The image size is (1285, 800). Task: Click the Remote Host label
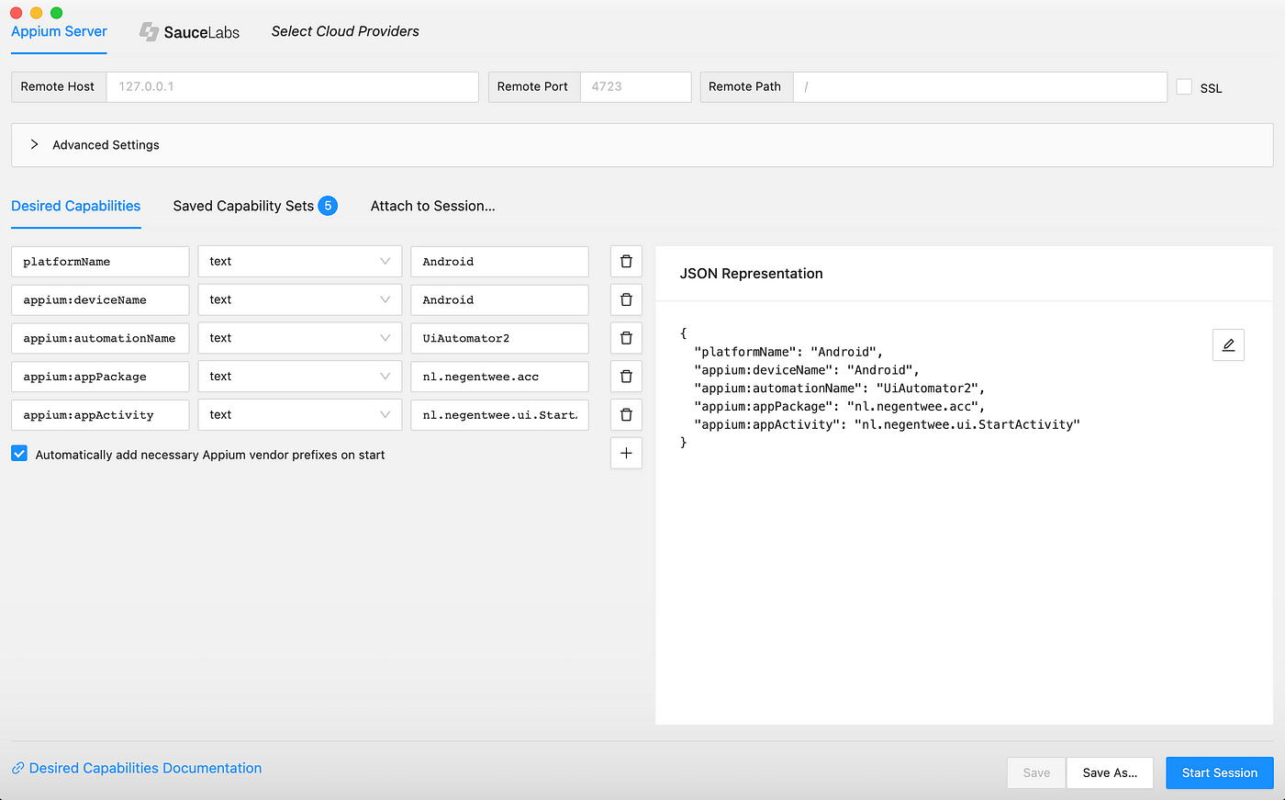(58, 86)
